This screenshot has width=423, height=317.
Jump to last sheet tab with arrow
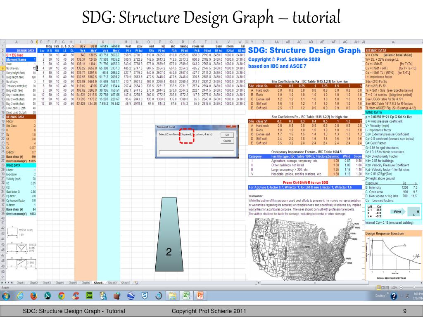[12, 283]
